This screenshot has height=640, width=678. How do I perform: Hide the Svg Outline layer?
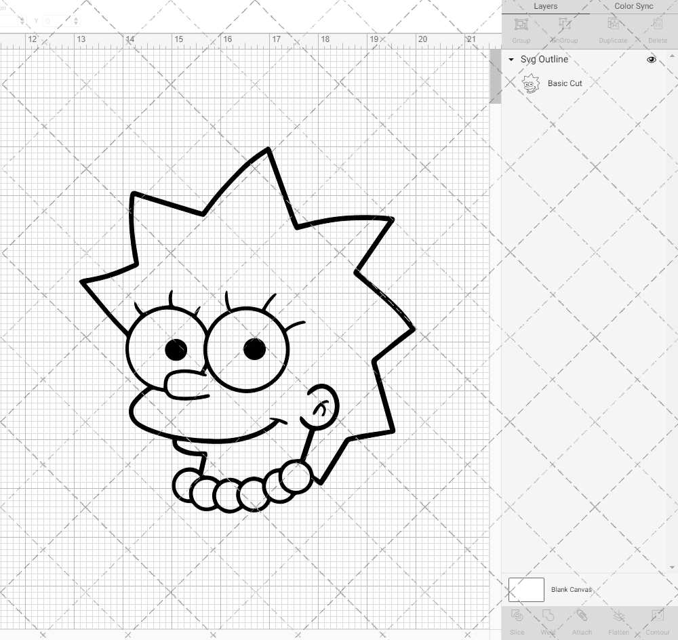tap(651, 60)
